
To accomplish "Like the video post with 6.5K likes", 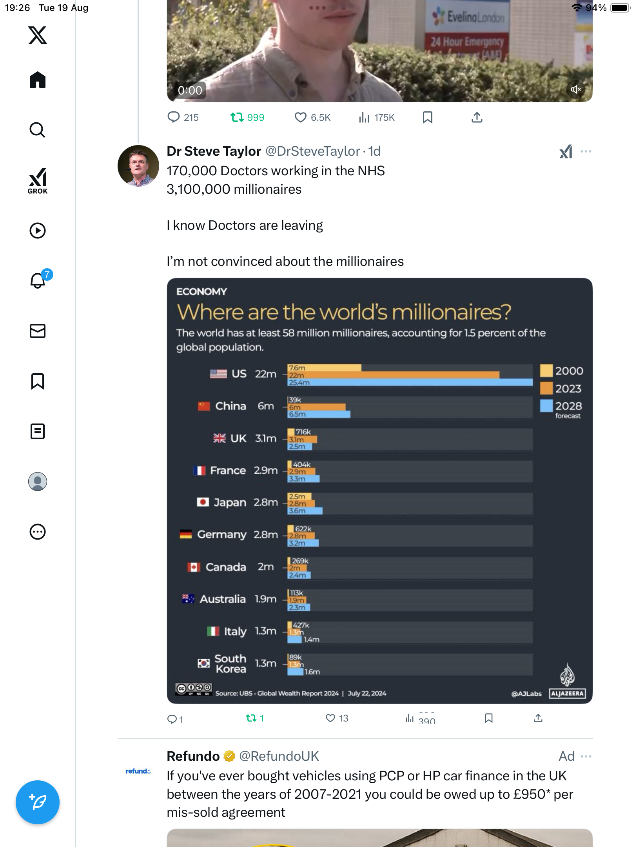I will [x=301, y=117].
